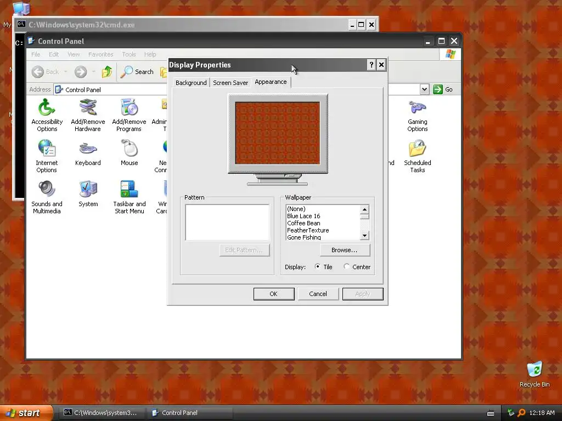
Task: Open Gaming Options applet
Action: coord(418,115)
